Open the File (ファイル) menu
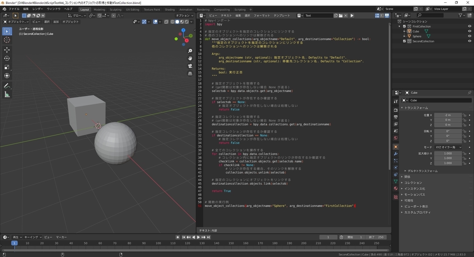 14,9
